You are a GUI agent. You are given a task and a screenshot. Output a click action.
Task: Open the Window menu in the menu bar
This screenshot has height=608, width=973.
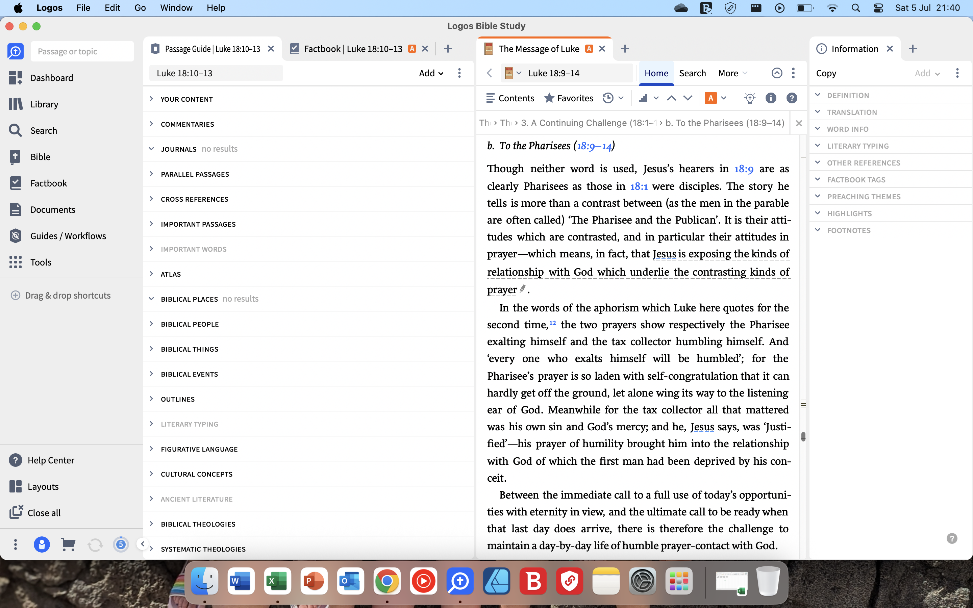click(176, 8)
